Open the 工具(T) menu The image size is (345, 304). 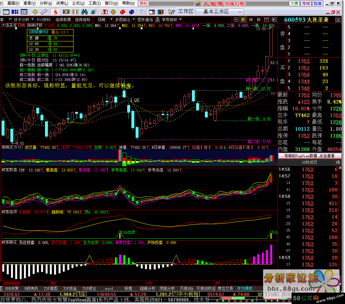tap(95, 3)
